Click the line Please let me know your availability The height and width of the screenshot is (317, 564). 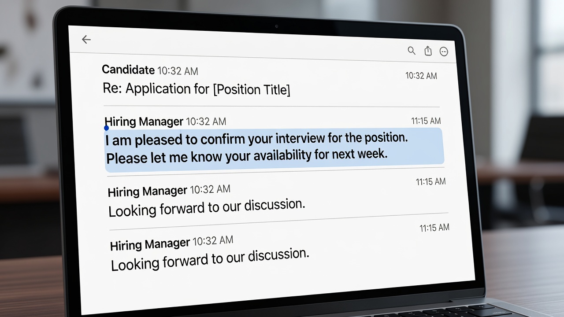(x=247, y=156)
